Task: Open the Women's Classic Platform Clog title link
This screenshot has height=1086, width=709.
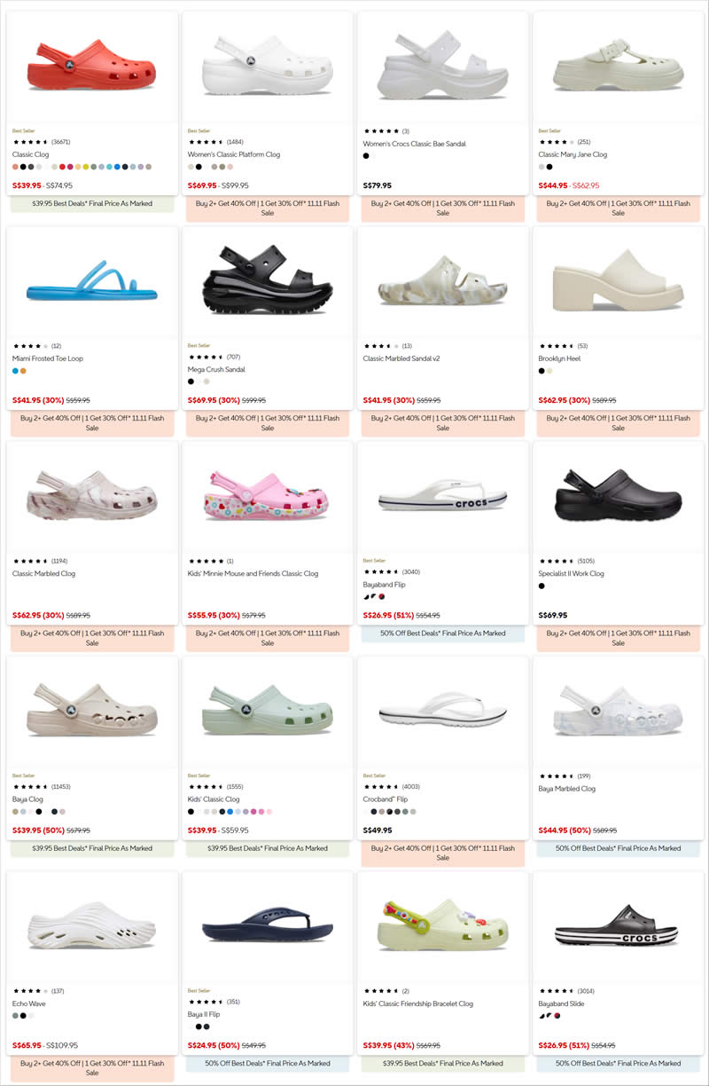Action: pyautogui.click(x=234, y=154)
